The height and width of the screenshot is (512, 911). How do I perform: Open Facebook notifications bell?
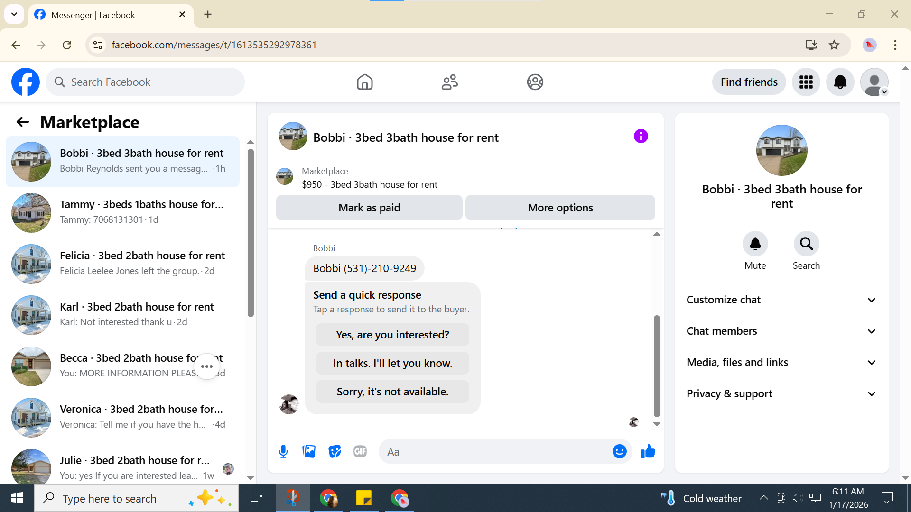[840, 82]
